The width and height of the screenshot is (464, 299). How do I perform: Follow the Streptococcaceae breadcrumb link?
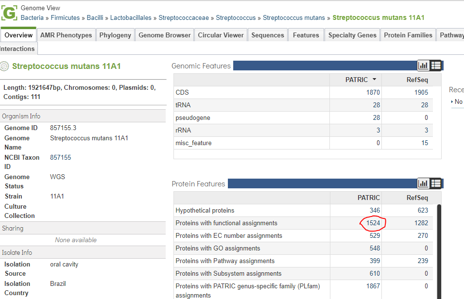(184, 18)
